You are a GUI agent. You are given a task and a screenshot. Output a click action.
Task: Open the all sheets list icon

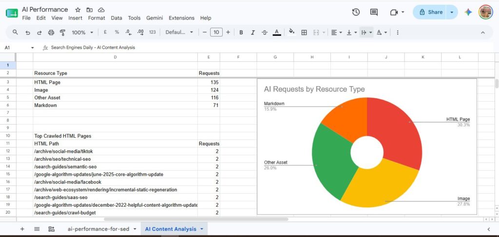[x=37, y=229]
